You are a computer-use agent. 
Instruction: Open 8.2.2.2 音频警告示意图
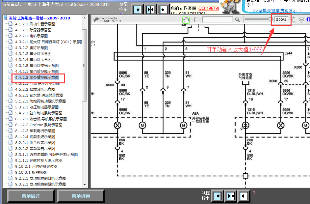pos(35,149)
